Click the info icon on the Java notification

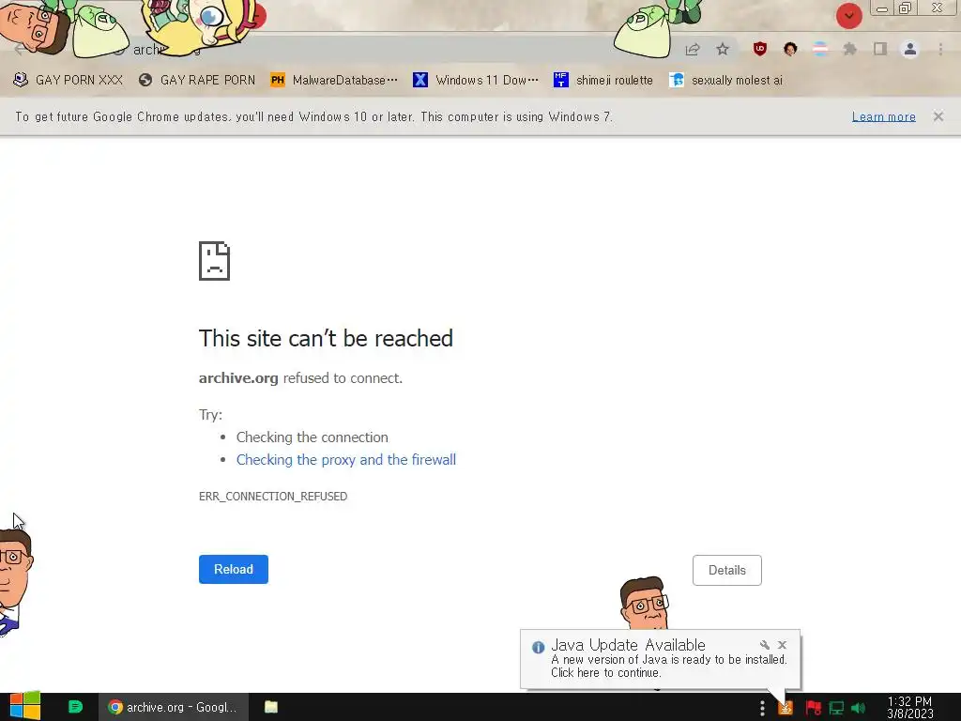pos(538,648)
